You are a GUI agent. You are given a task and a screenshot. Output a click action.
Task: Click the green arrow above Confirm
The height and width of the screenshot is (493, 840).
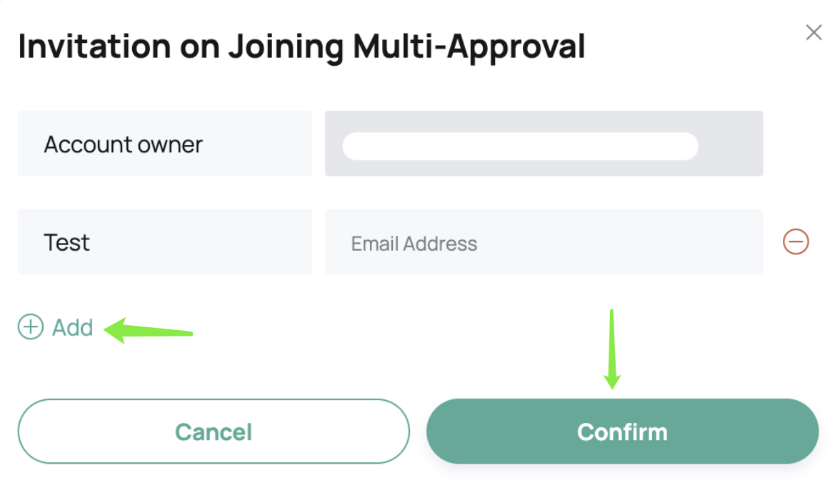point(611,349)
